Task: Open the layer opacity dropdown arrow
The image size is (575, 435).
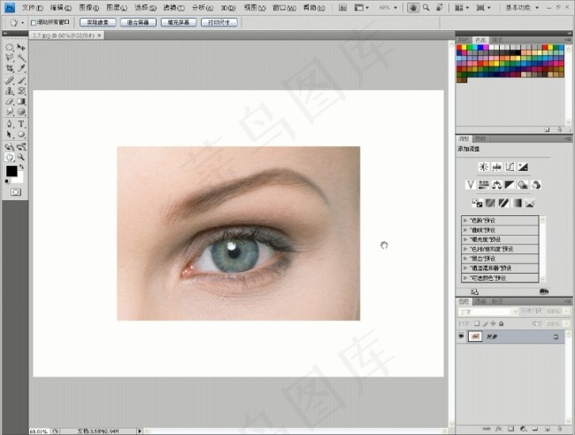Action: pos(566,312)
